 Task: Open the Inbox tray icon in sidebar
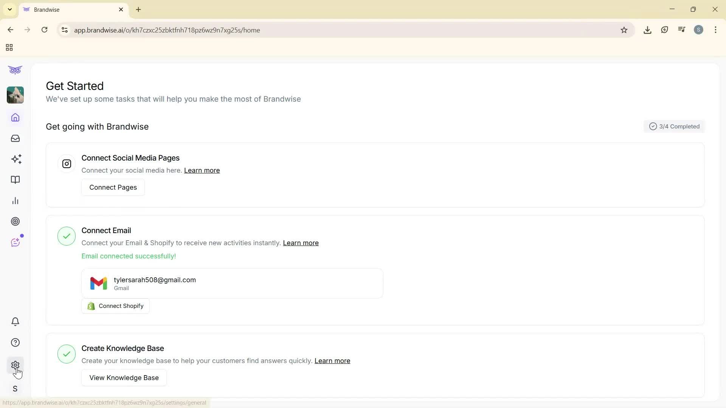tap(15, 138)
